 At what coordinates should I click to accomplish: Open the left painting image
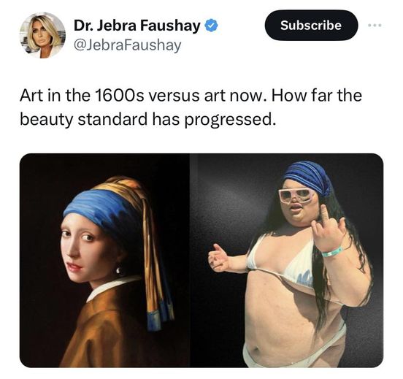pos(104,260)
